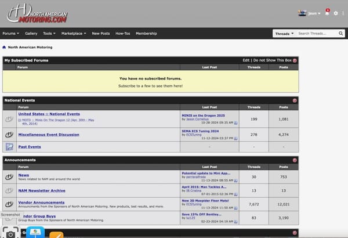Open Miscellaneous Event Discussion forum
The width and height of the screenshot is (348, 238).
[x=49, y=135]
